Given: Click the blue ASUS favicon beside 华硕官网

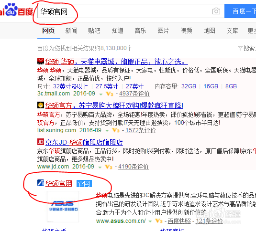Looking at the screenshot, I should click(41, 183).
